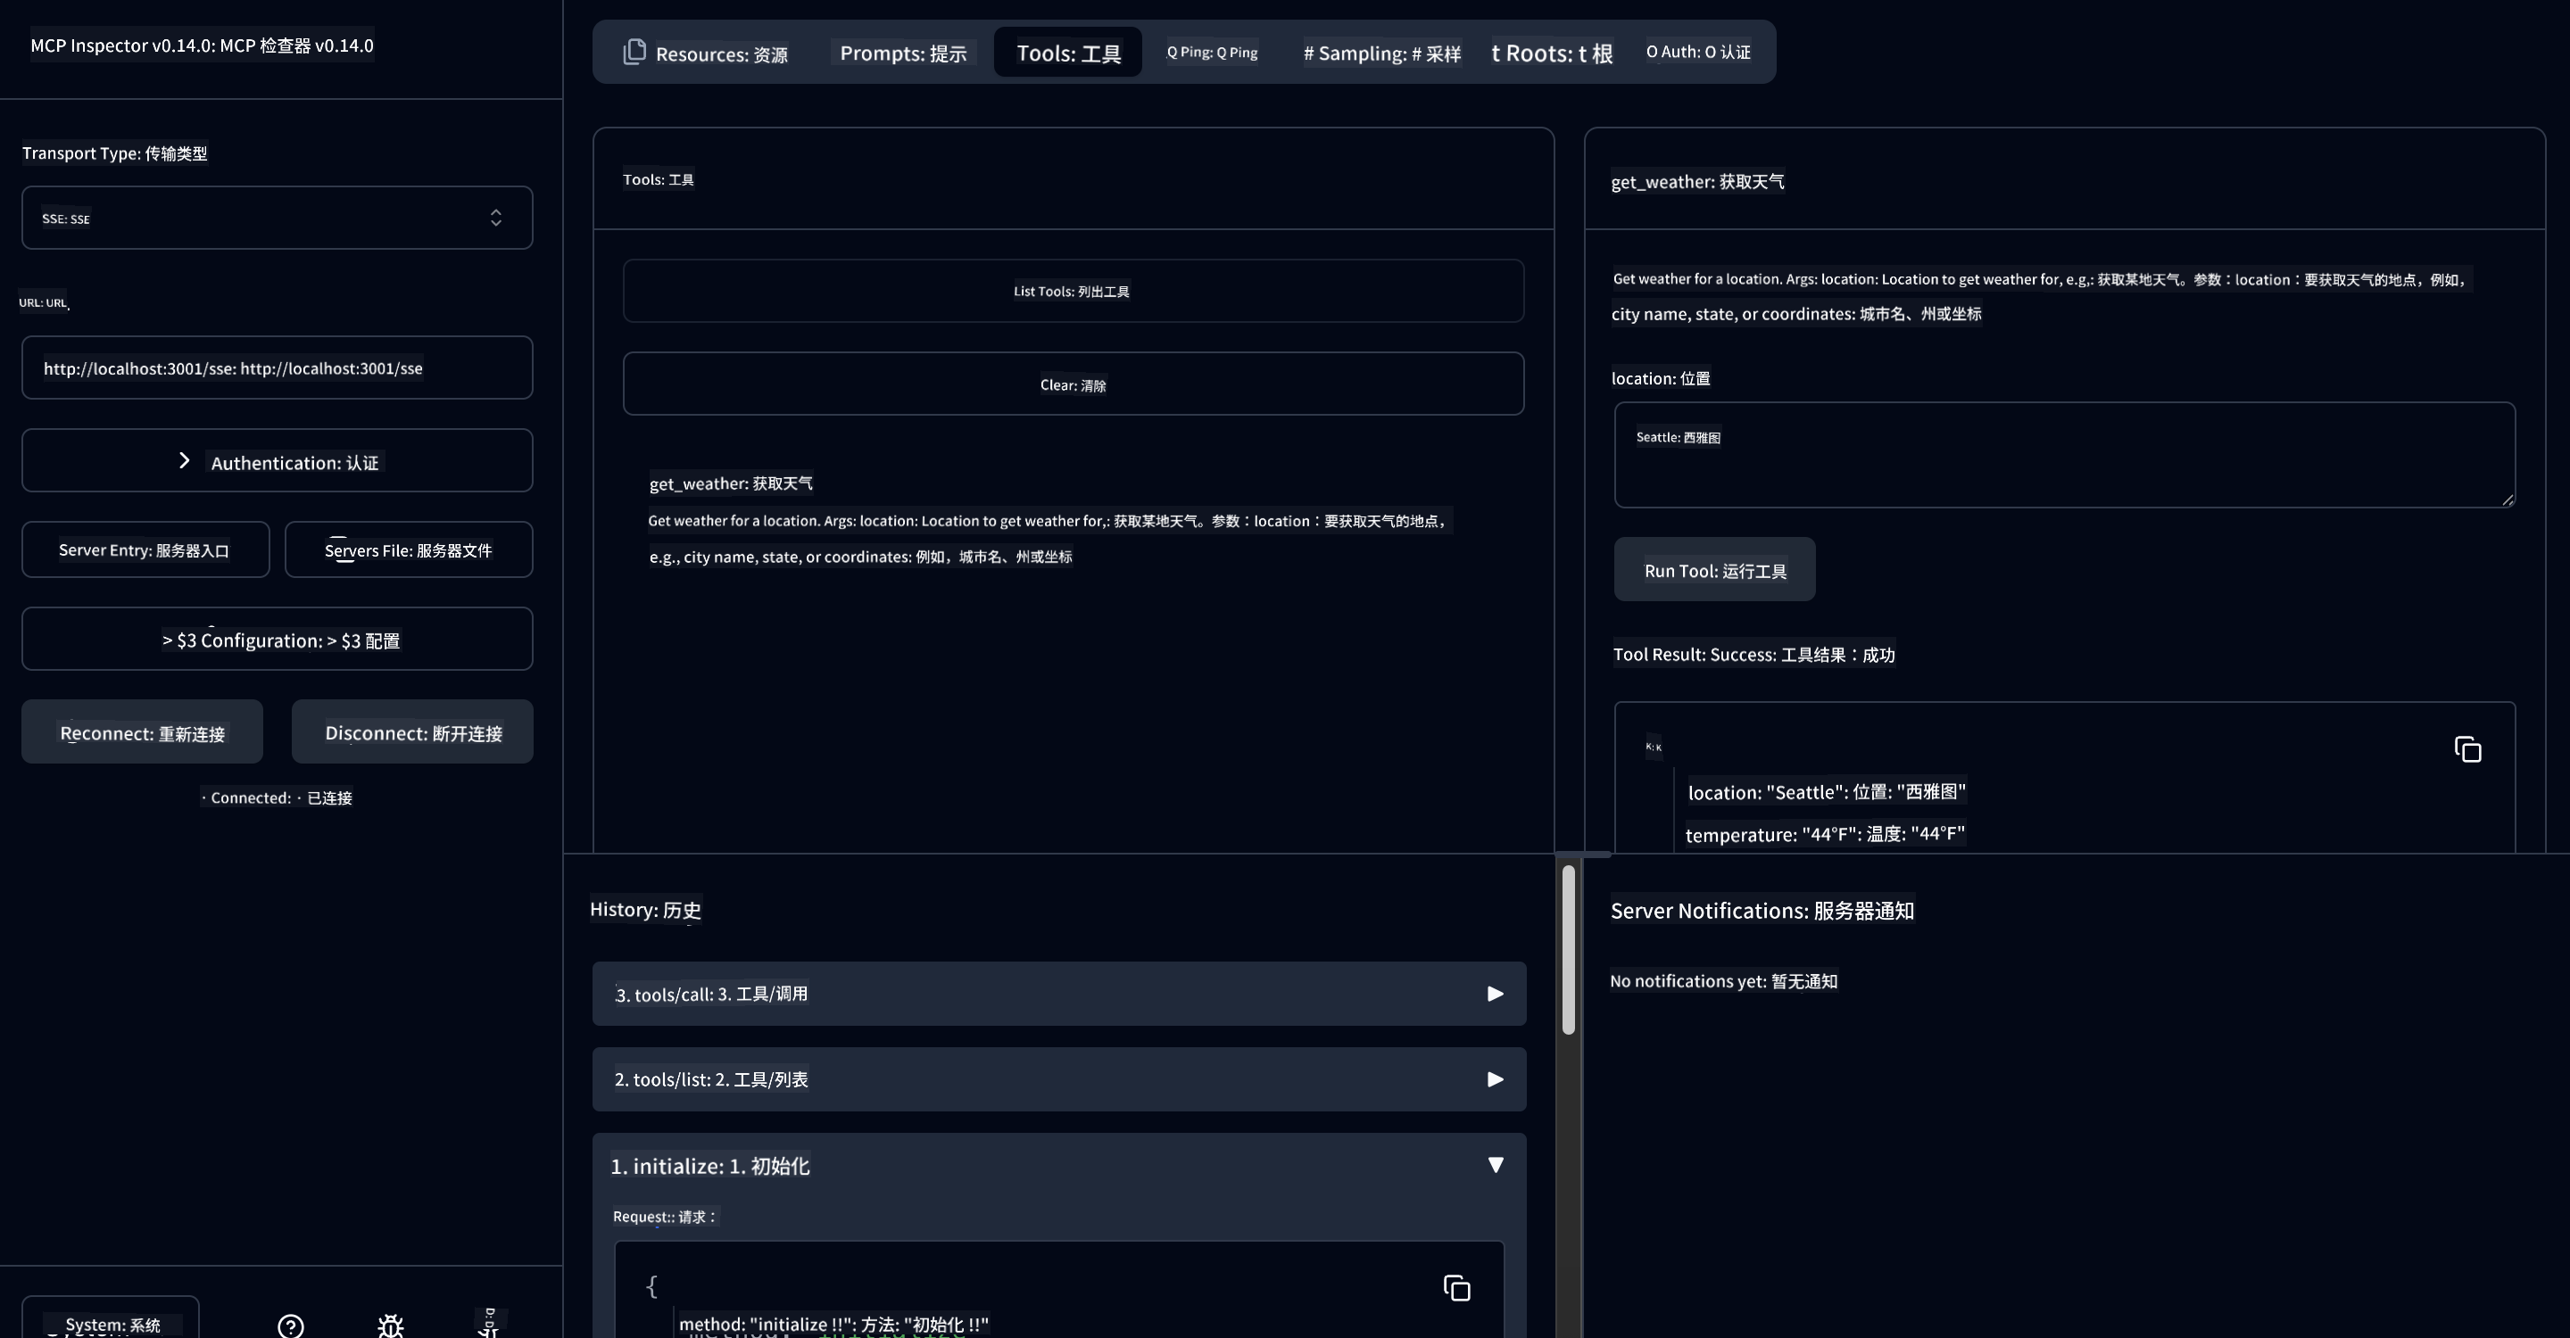
Task: Switch to the Sampling tab
Action: click(x=1381, y=53)
